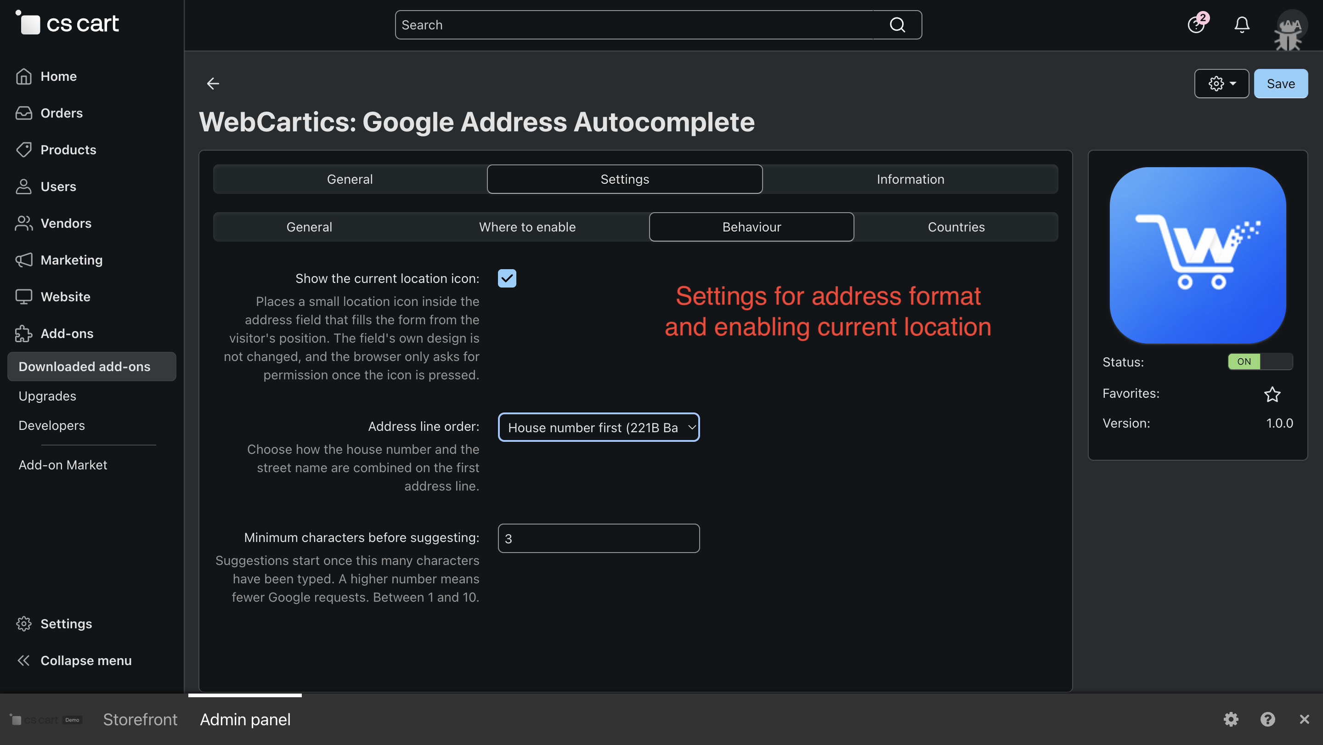Open the Information tab

(910, 179)
